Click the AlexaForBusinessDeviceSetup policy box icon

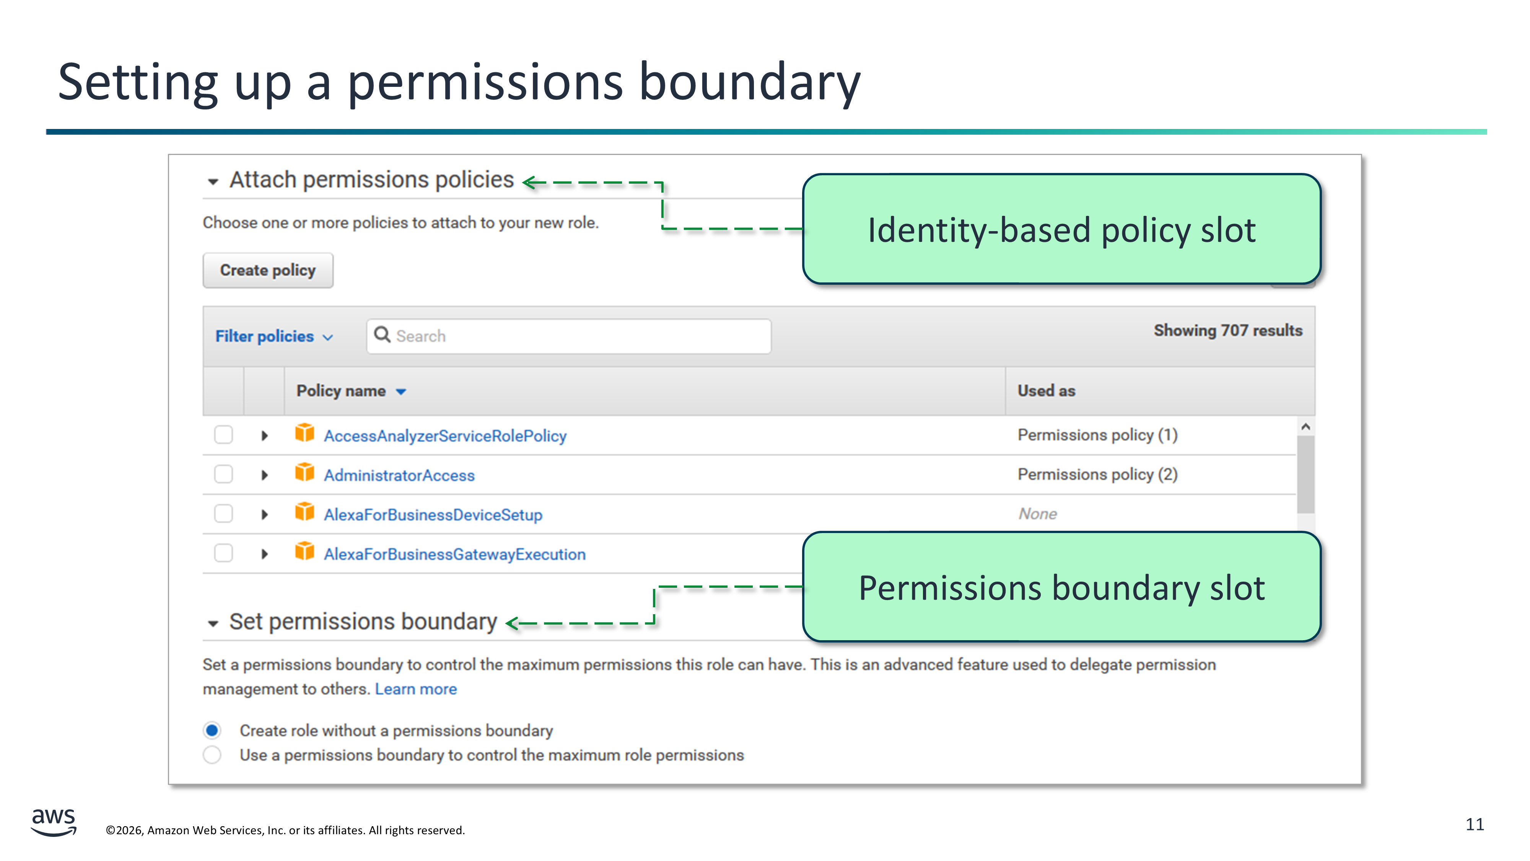305,512
